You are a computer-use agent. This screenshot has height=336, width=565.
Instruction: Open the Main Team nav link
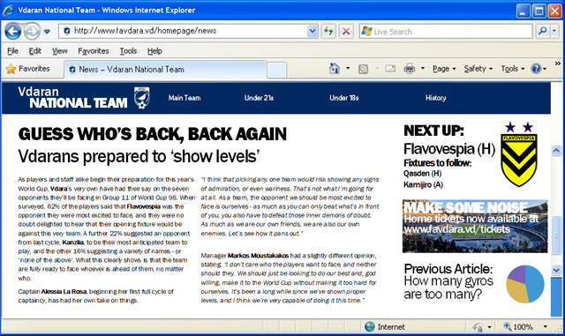coord(185,98)
